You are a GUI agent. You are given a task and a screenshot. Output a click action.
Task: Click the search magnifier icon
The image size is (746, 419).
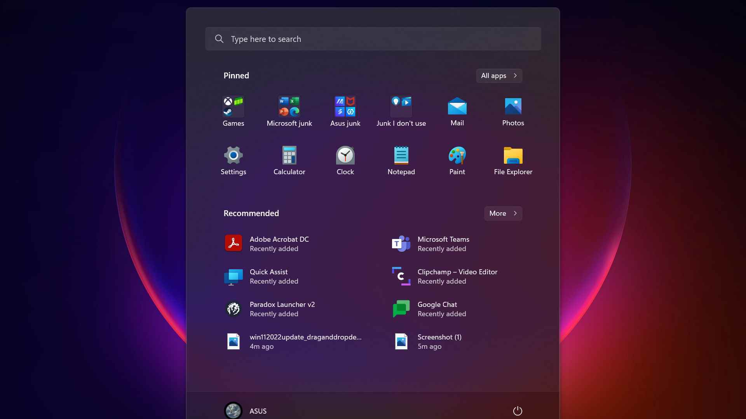(219, 39)
